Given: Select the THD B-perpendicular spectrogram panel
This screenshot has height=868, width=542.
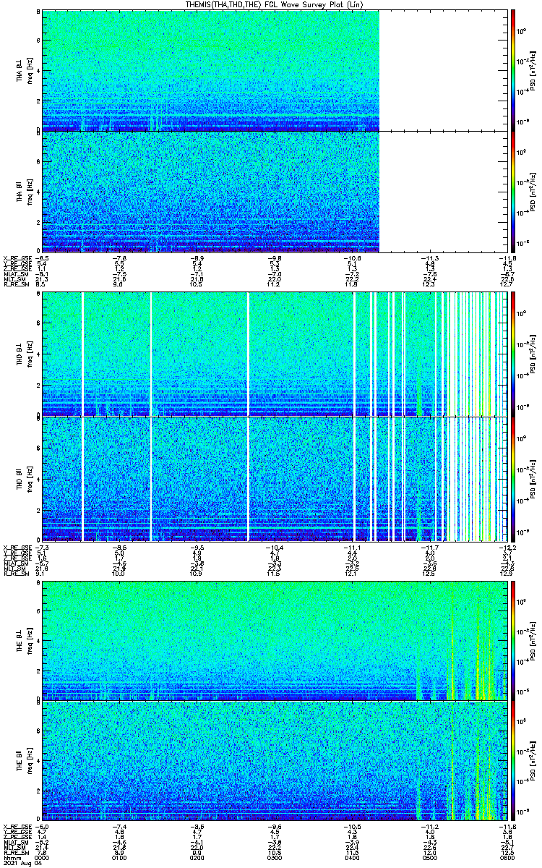Looking at the screenshot, I should [x=273, y=354].
